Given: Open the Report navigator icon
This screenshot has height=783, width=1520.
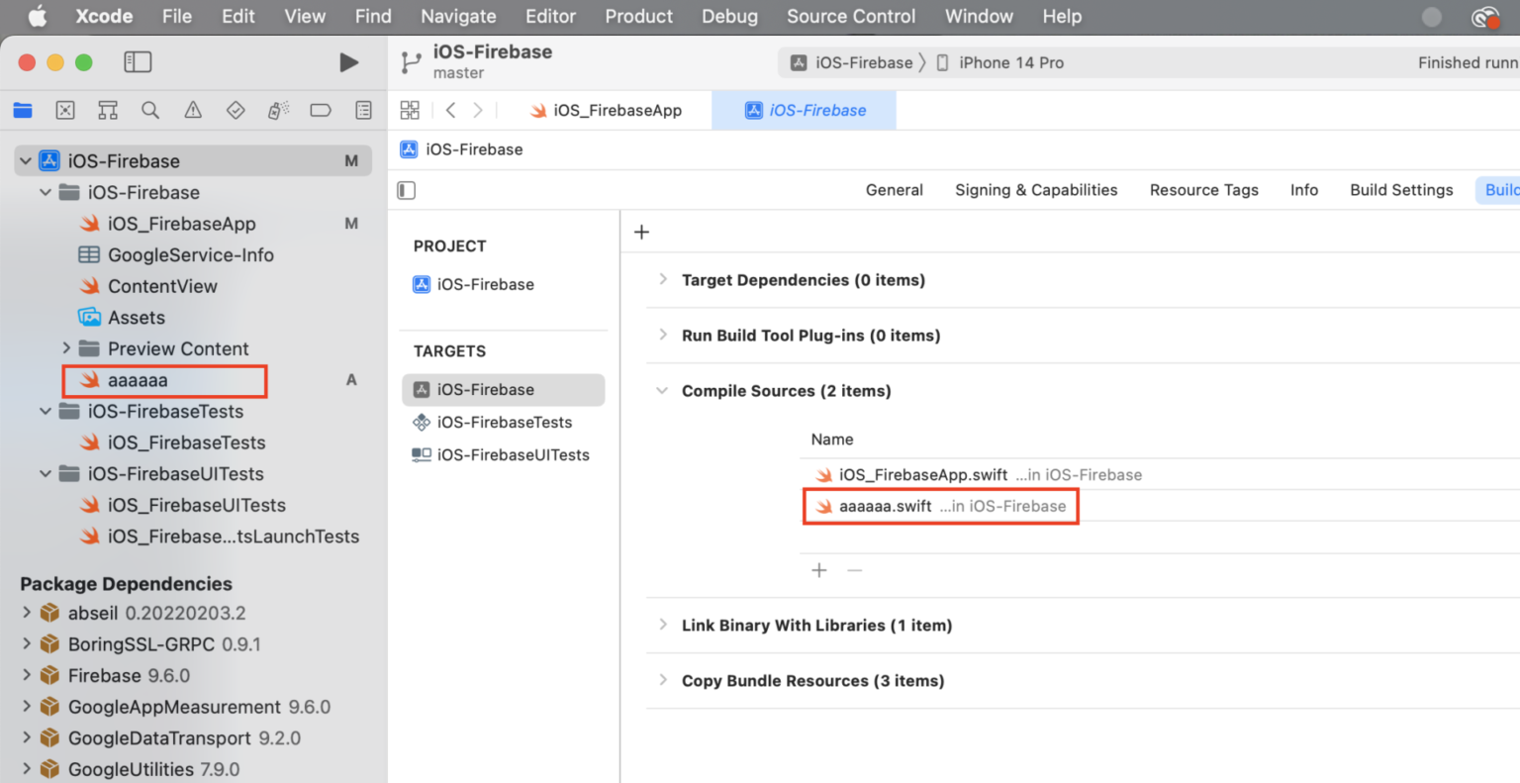Looking at the screenshot, I should (x=363, y=110).
